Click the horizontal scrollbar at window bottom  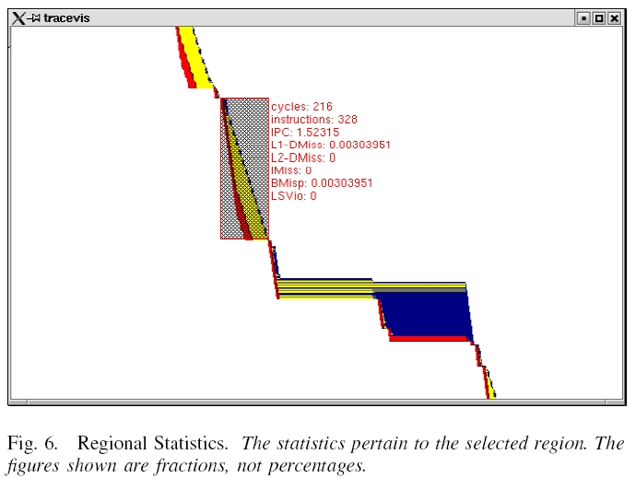coord(316,402)
